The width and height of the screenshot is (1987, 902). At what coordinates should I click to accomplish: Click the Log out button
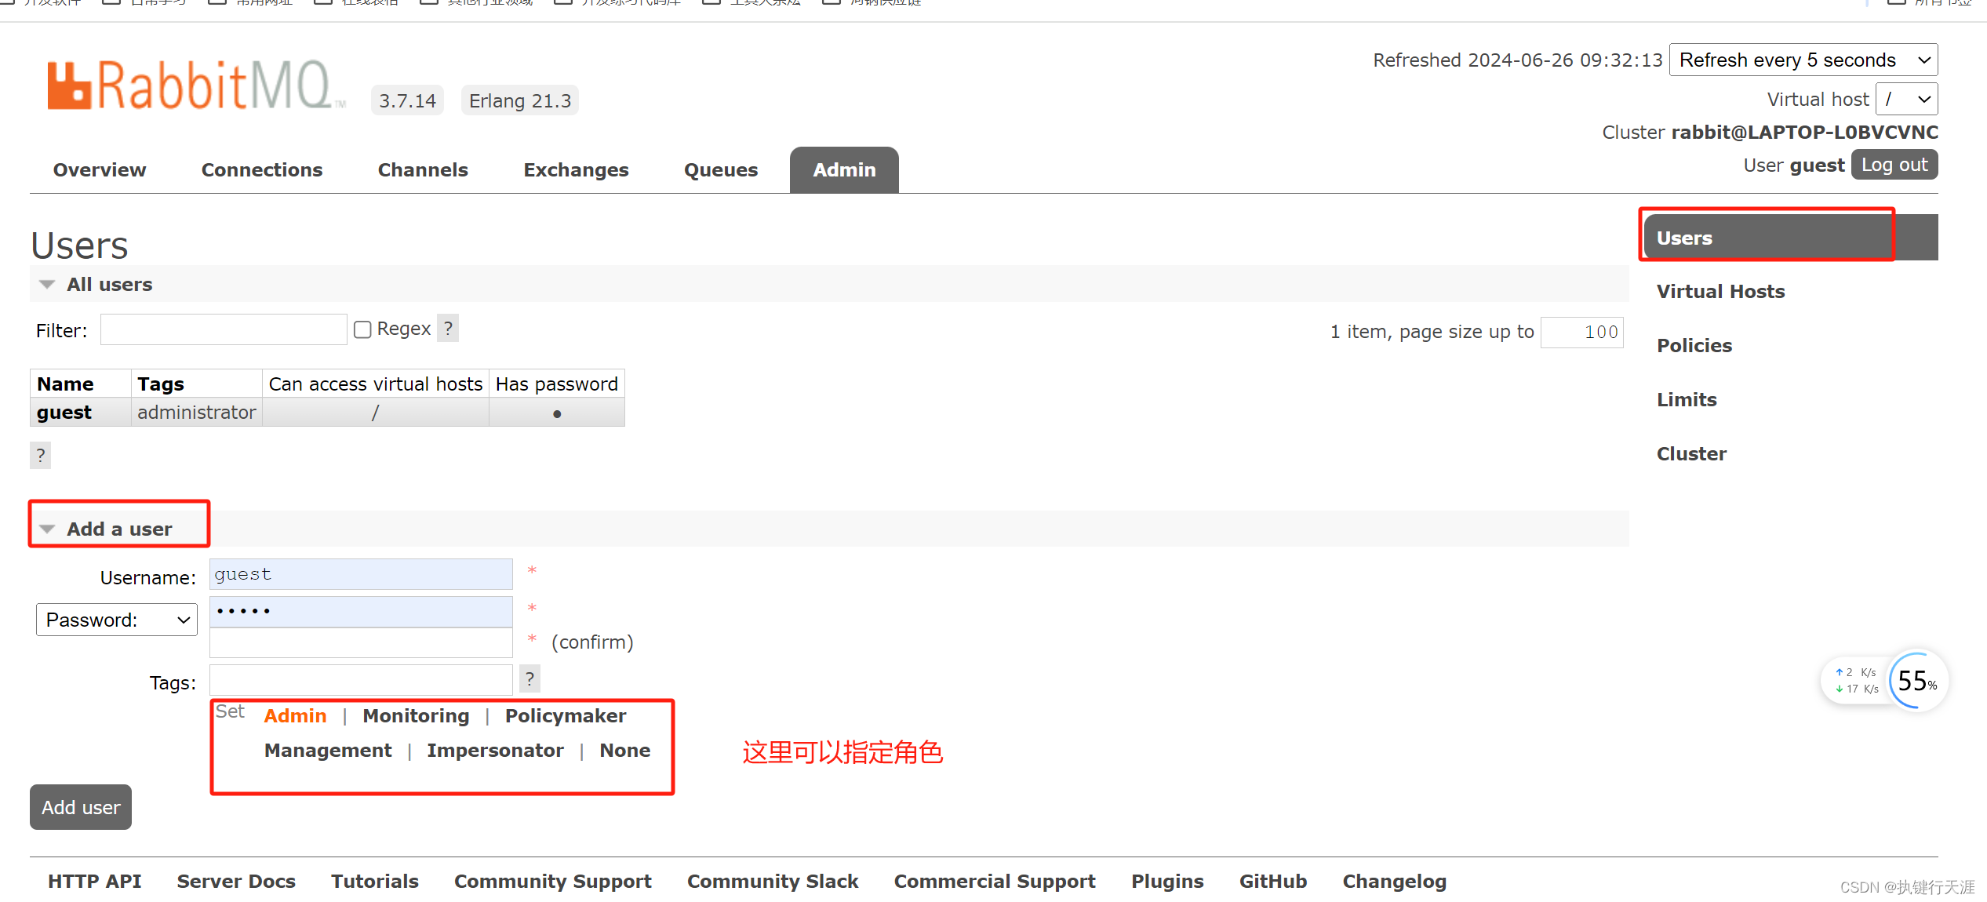(1894, 165)
